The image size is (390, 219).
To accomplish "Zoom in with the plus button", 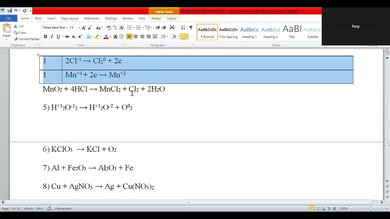I will (386, 208).
